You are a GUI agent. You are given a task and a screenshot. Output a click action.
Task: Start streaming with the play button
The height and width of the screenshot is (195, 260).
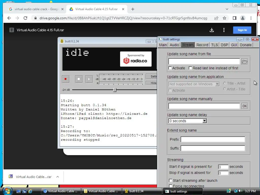(89, 79)
